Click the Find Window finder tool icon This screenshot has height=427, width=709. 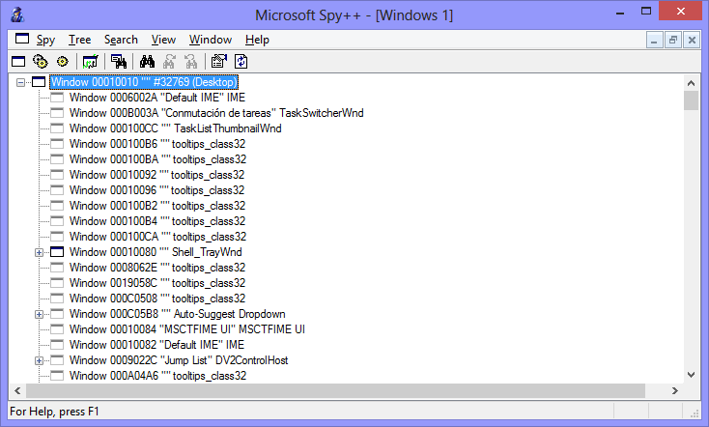coord(119,62)
